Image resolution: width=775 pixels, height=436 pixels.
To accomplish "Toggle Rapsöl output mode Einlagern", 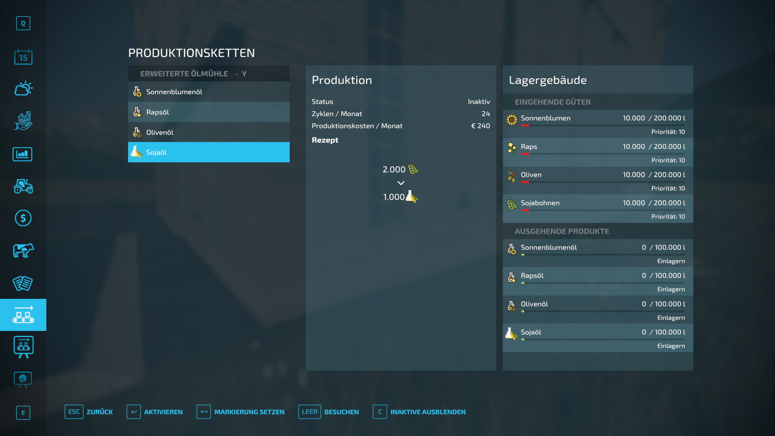I will 670,289.
